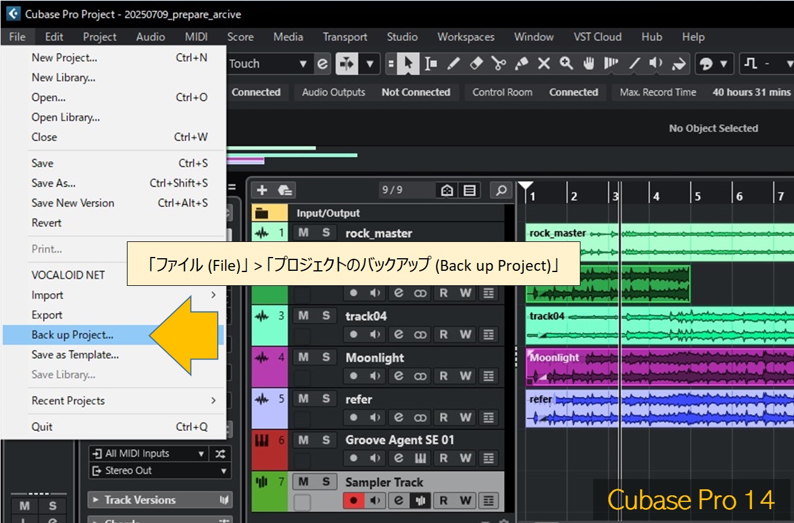
Task: Mute the Moonlight track
Action: click(x=303, y=357)
